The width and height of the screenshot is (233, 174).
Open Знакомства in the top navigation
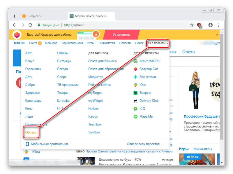coord(107,43)
